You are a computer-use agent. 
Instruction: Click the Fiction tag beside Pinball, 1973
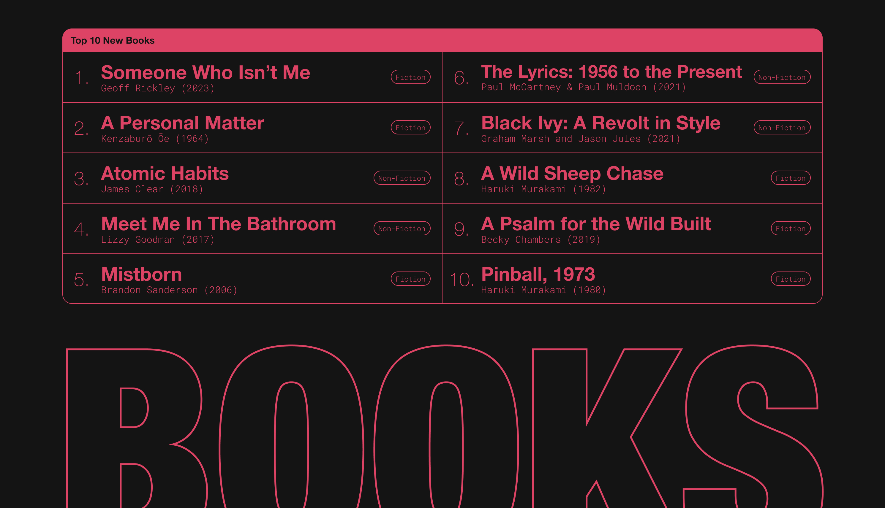[791, 279]
